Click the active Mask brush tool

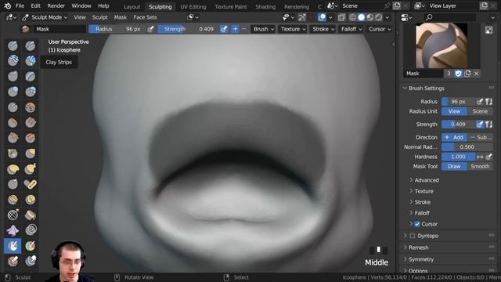(13, 245)
